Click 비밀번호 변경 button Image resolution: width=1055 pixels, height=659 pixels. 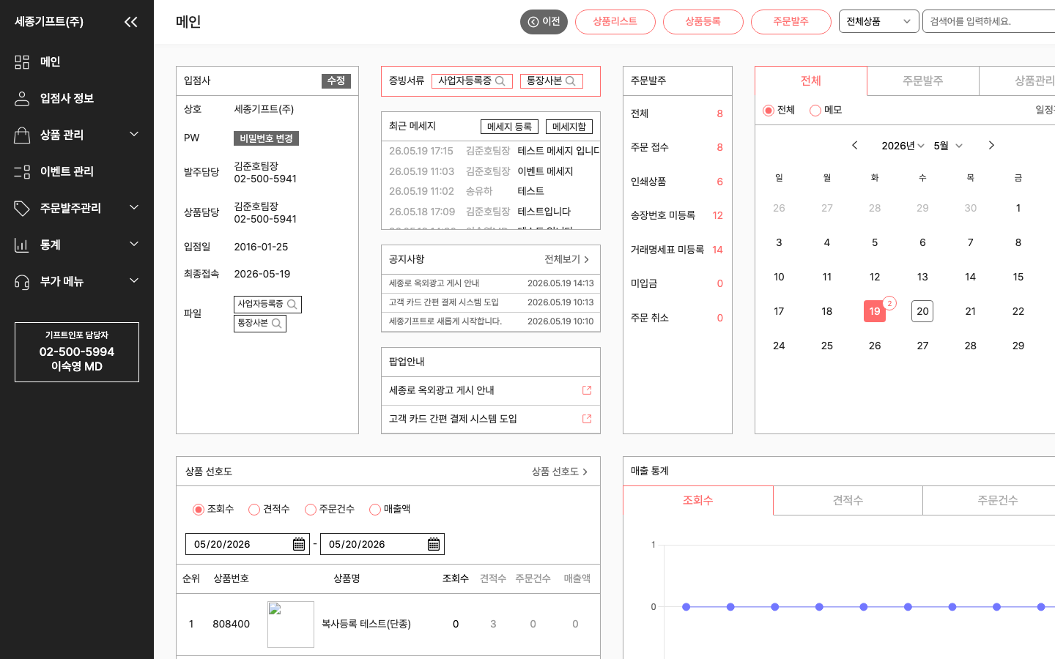coord(266,138)
